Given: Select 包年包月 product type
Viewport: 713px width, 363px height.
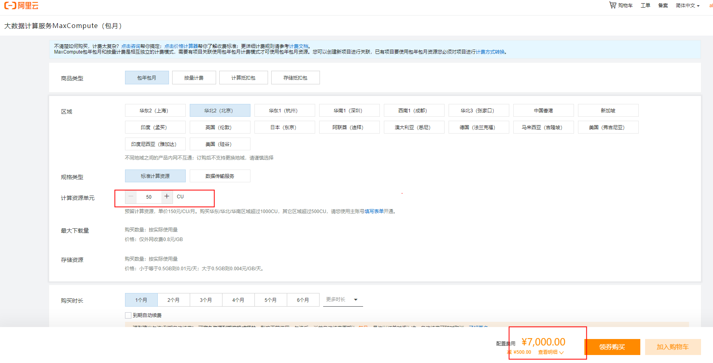Looking at the screenshot, I should [147, 78].
